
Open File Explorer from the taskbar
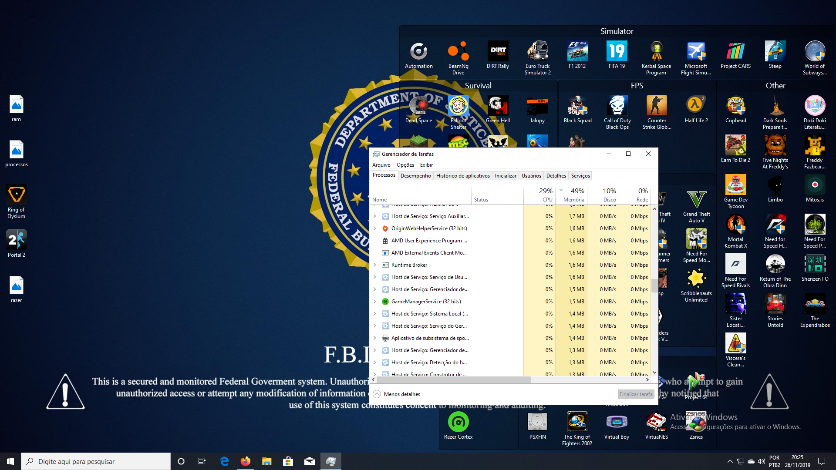pos(267,461)
